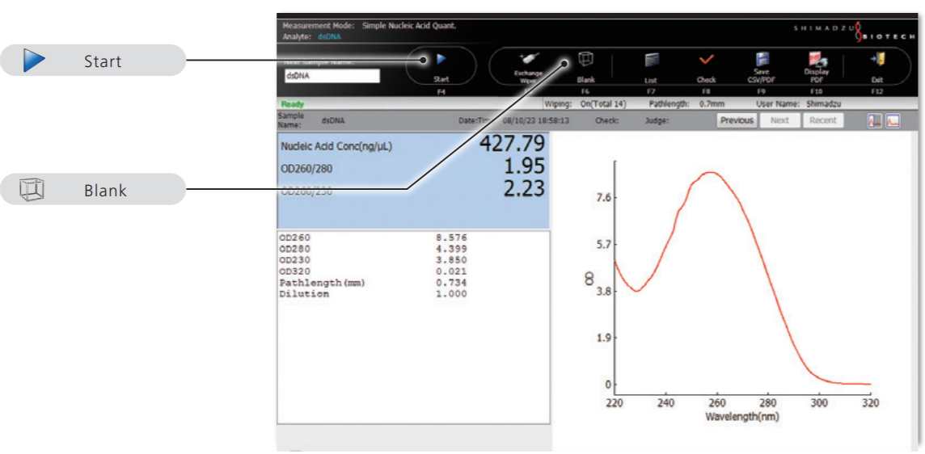Switch to the first graph view icon
This screenshot has height=454, width=925.
[x=876, y=120]
